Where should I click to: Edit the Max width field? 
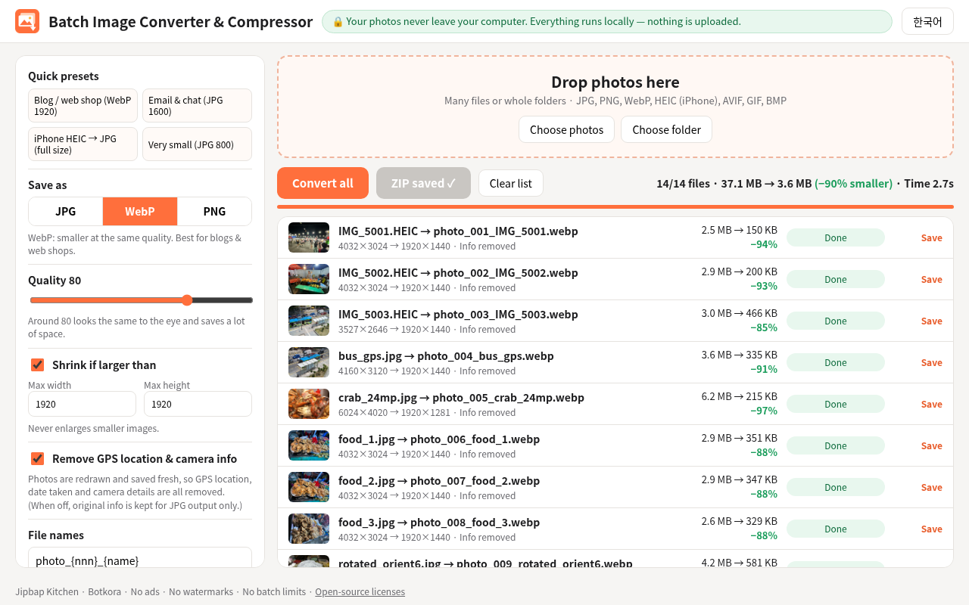click(x=82, y=404)
